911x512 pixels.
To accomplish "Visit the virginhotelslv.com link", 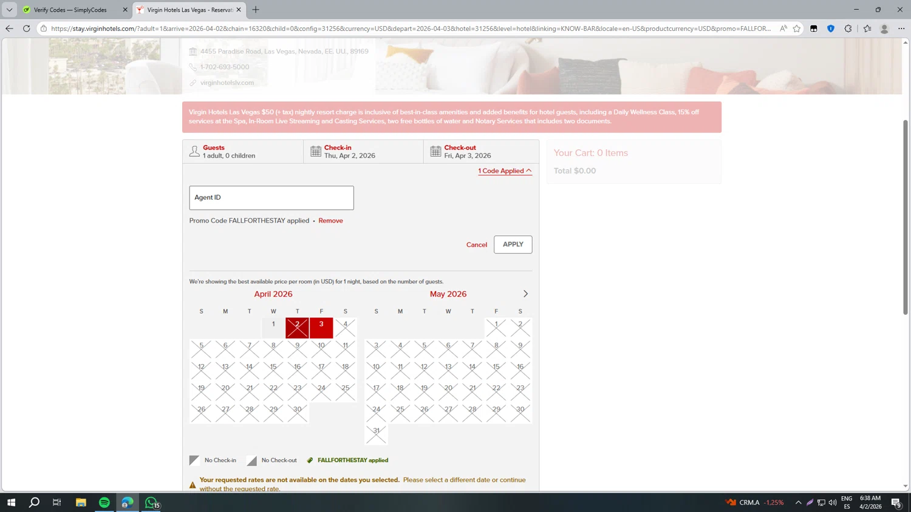I will (227, 83).
